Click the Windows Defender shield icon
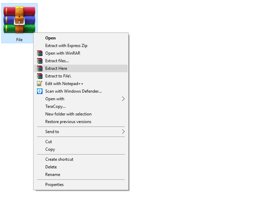The width and height of the screenshot is (260, 205). click(x=40, y=91)
